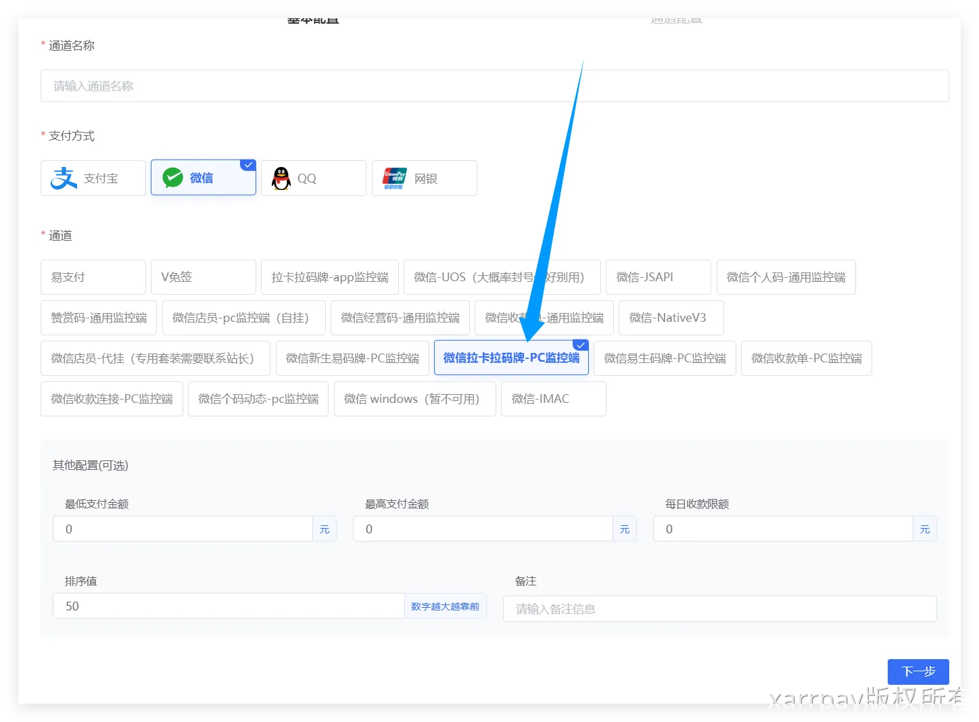979x722 pixels.
Task: Click the 排序值 sort value field
Action: click(229, 606)
